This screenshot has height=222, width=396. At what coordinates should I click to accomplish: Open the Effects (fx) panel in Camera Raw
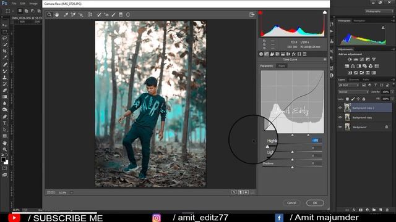pos(294,54)
